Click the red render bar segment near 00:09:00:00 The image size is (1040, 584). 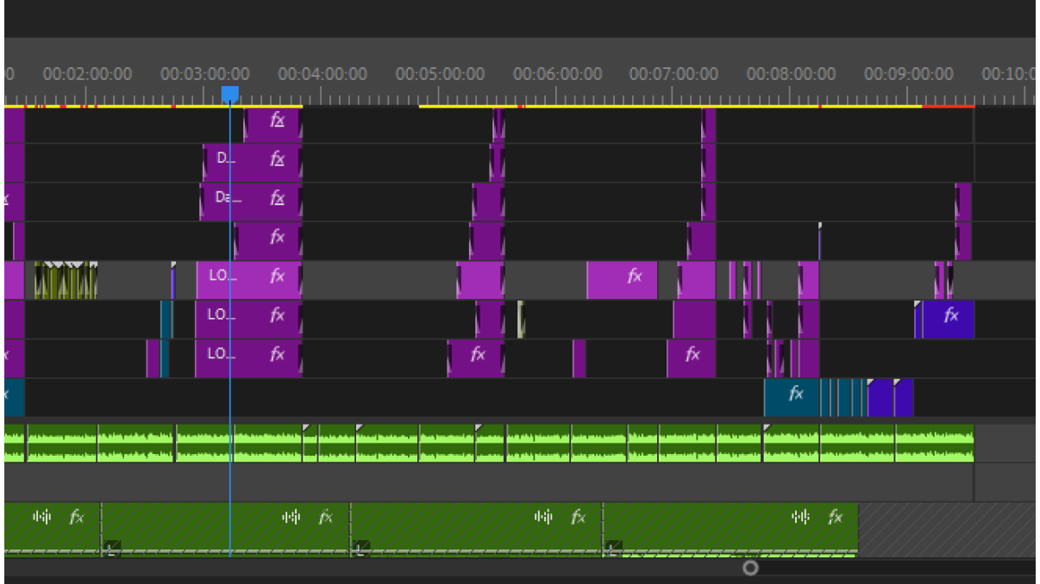pyautogui.click(x=948, y=106)
